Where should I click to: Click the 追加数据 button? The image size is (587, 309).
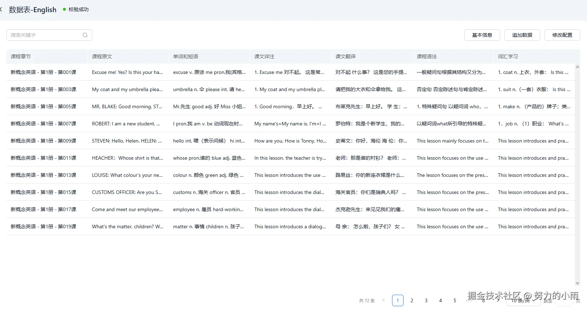(522, 35)
